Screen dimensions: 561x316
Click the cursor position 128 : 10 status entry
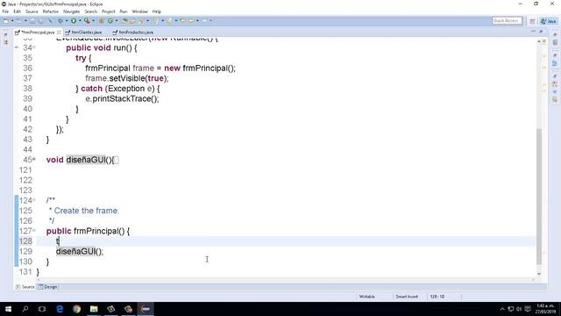point(437,297)
